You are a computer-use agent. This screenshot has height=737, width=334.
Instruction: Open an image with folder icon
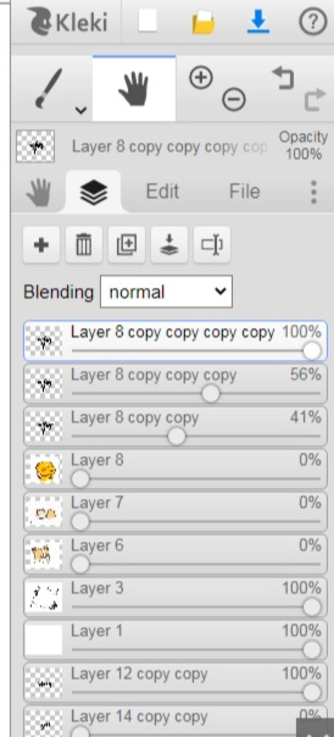[203, 22]
